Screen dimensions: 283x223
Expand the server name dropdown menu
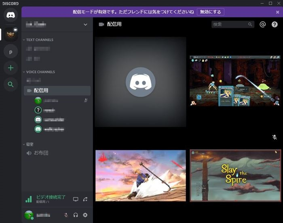[85, 25]
